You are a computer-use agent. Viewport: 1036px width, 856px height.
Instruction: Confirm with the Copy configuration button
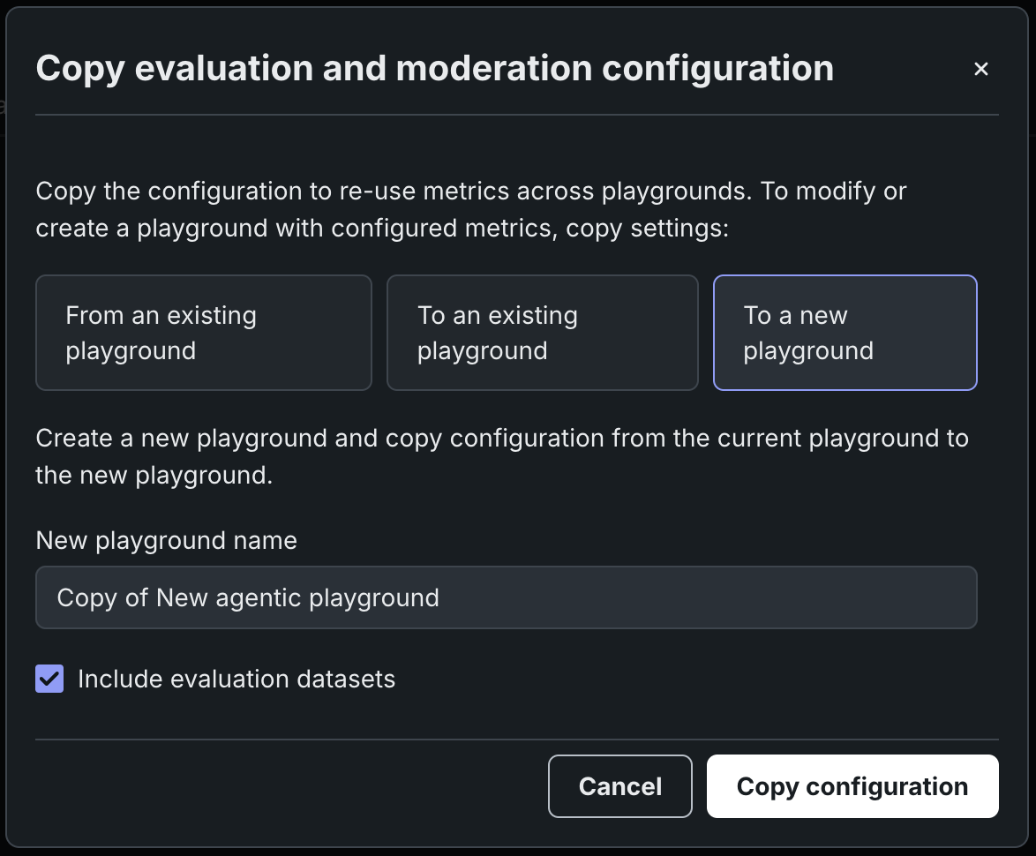coord(852,786)
